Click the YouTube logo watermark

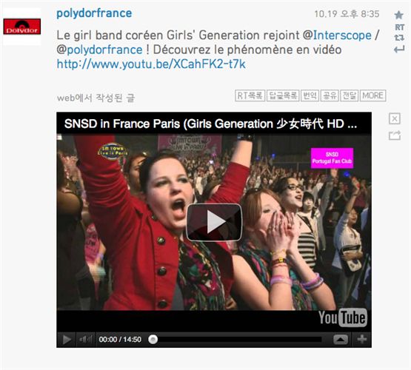pos(343,317)
